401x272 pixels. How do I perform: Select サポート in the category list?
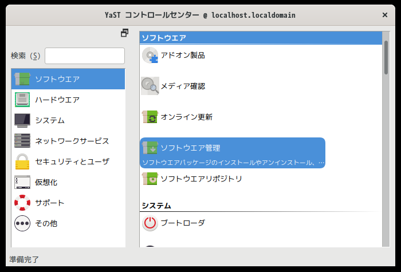(x=68, y=203)
